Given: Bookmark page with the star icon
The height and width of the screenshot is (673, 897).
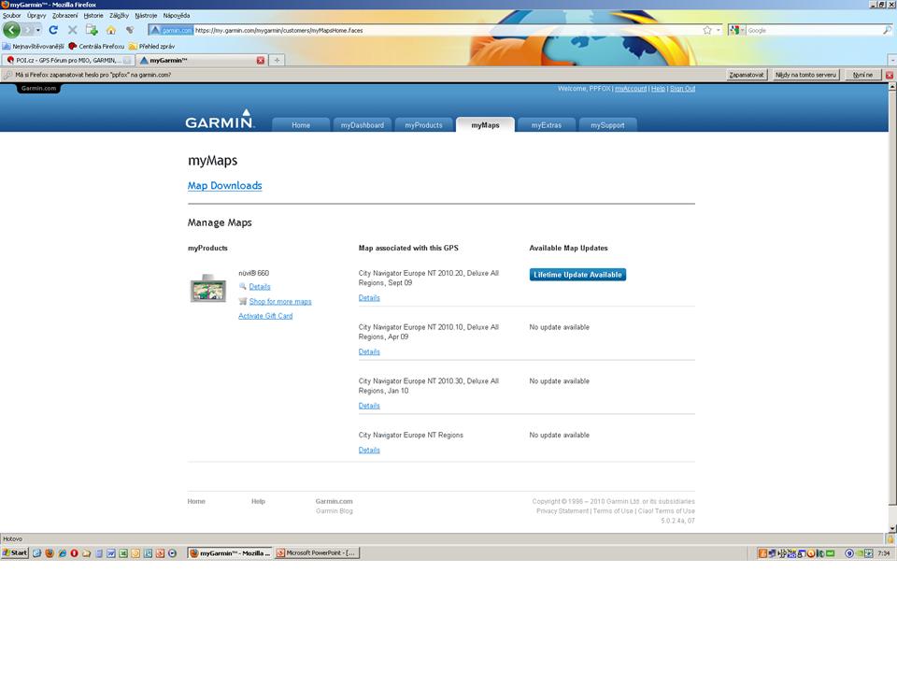Looking at the screenshot, I should pos(707,30).
